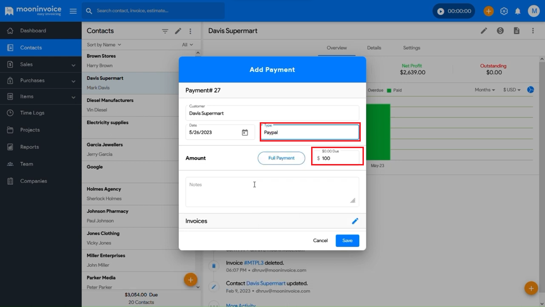
Task: Click the pie chart view icon
Action: [x=530, y=90]
